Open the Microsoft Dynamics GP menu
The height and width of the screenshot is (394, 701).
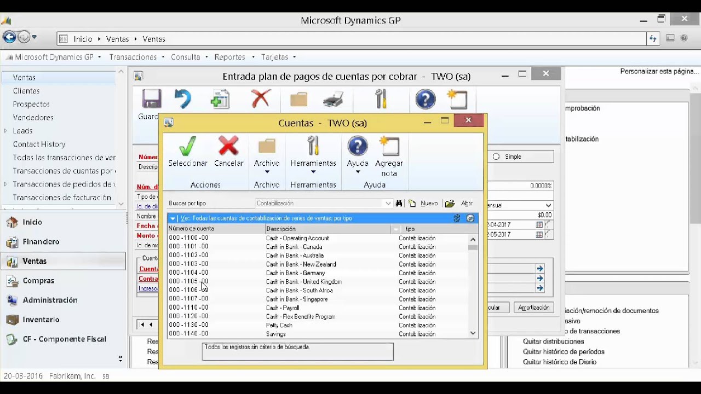(x=54, y=57)
